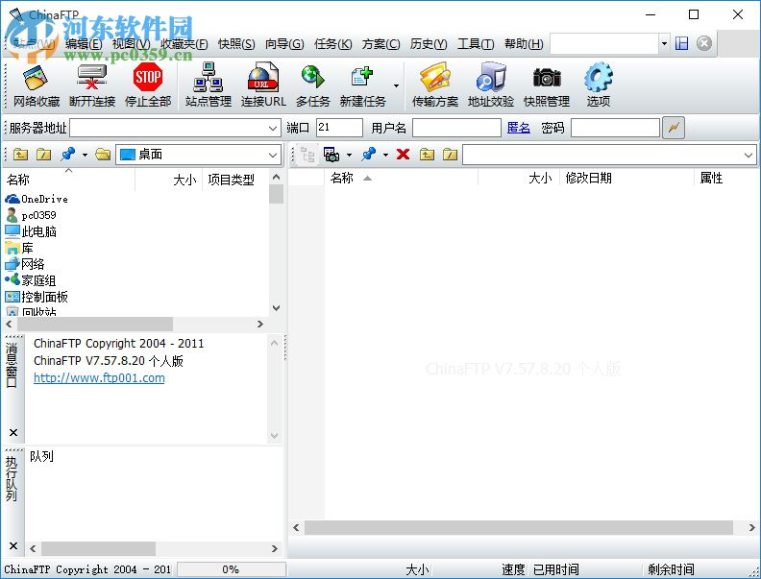Click the local pane pin bookmark icon
761x579 pixels.
pyautogui.click(x=68, y=155)
